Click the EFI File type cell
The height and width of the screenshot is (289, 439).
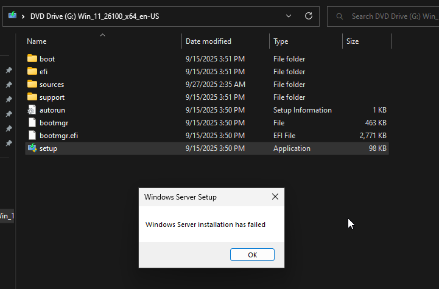[x=284, y=136]
